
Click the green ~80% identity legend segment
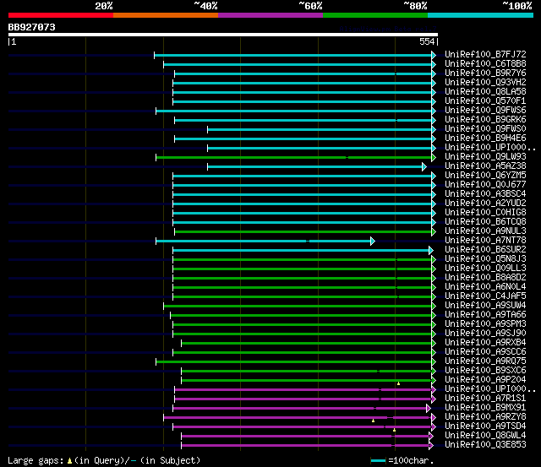click(x=375, y=15)
